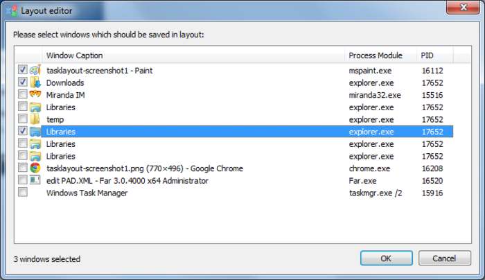
Task: Toggle the temp folder checkbox
Action: pyautogui.click(x=23, y=119)
